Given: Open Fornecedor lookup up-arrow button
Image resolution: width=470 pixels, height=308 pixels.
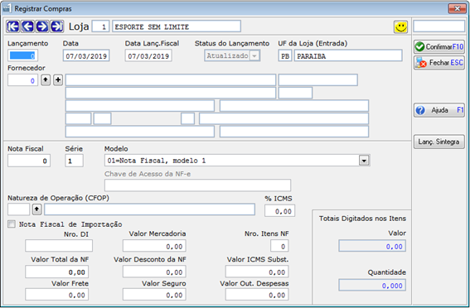Looking at the screenshot, I should [46, 80].
